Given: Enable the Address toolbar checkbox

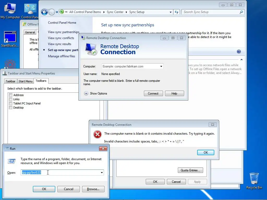Looking at the screenshot, I should [10, 95].
